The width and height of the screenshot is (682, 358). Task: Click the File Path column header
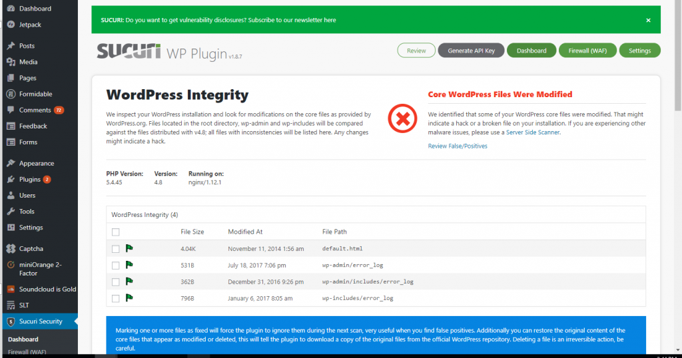(x=334, y=232)
